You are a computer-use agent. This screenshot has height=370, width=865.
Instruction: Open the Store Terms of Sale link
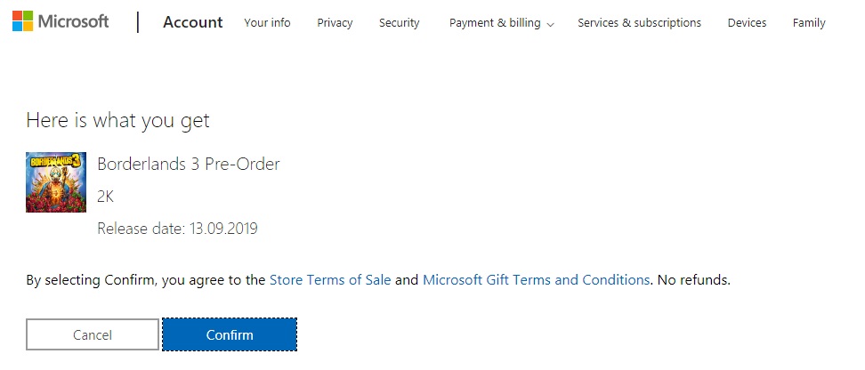(x=330, y=280)
